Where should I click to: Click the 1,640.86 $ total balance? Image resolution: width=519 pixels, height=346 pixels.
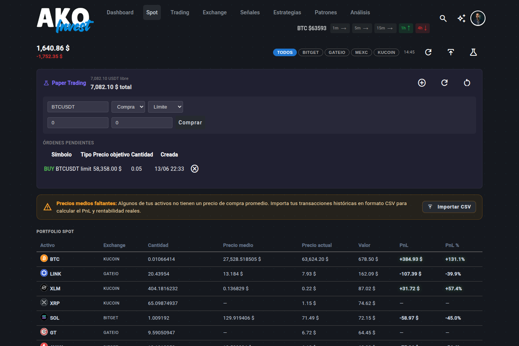pos(53,48)
